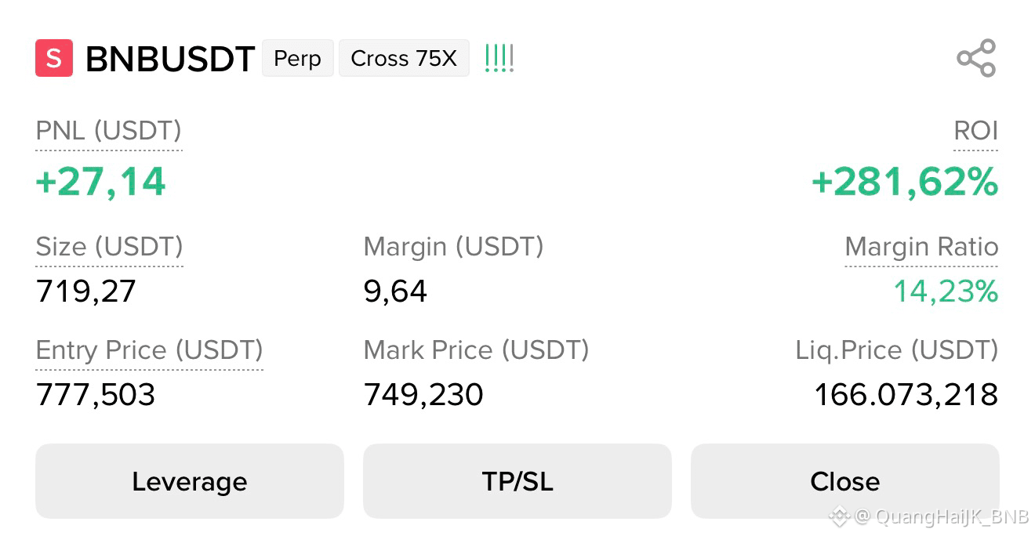The image size is (1035, 536).
Task: Tap the Mark Price value 749,230
Action: pos(423,394)
